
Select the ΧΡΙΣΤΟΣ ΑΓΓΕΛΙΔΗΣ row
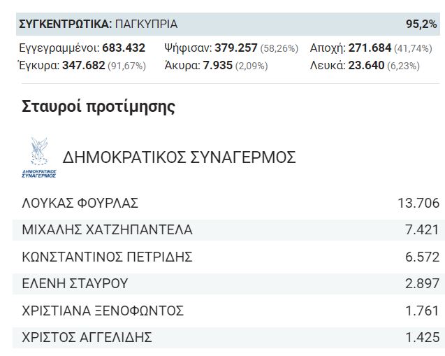coord(226,337)
